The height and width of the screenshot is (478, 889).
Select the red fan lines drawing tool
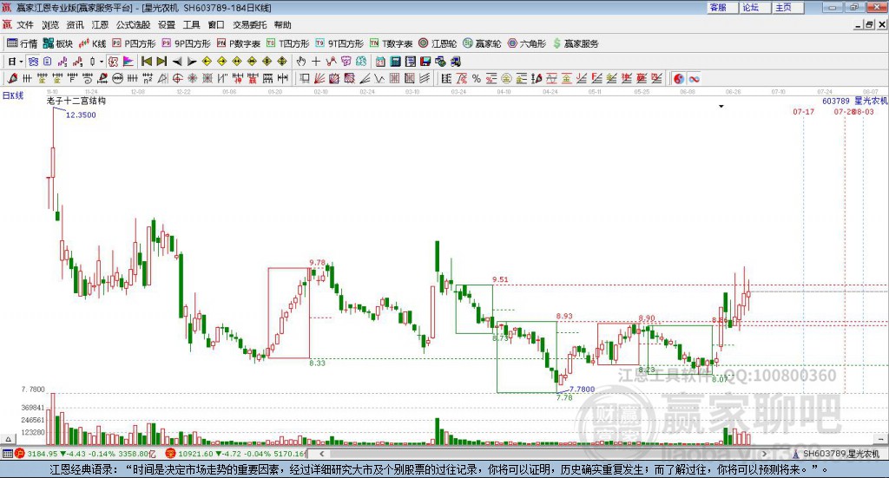[x=319, y=79]
